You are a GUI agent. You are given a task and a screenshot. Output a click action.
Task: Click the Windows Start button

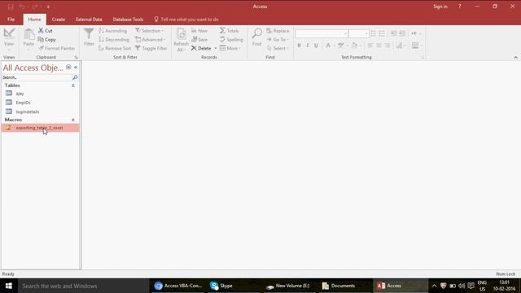(x=9, y=286)
